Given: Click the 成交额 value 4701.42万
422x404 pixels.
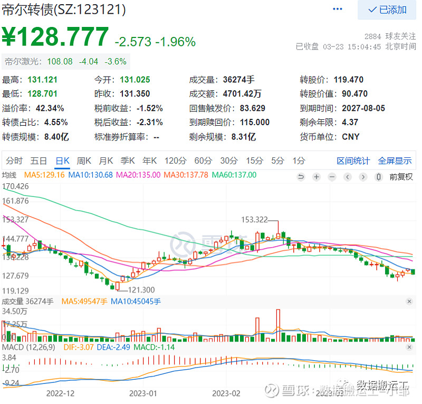Looking at the screenshot, I should coord(242,94).
